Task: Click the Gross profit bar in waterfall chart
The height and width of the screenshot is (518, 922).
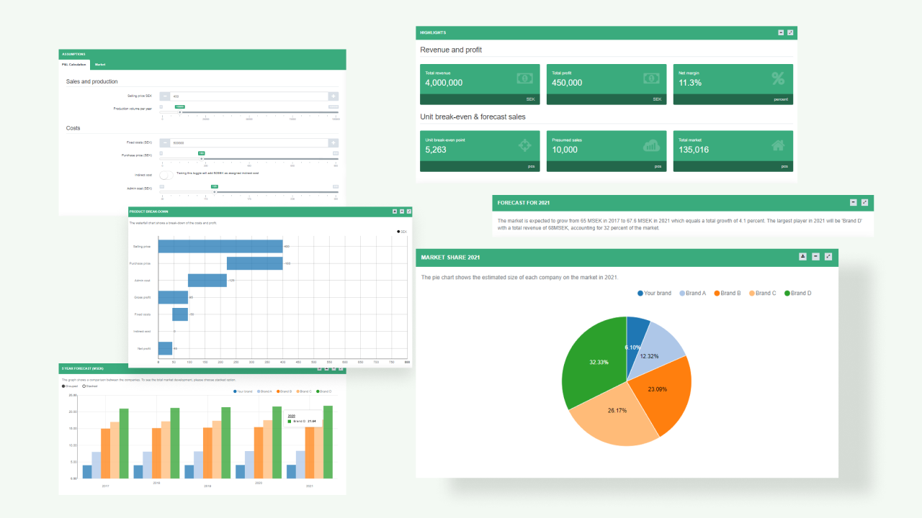Action: 173,297
